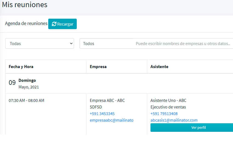
Task: Call assistant phone +591 79513408
Action: point(164,114)
